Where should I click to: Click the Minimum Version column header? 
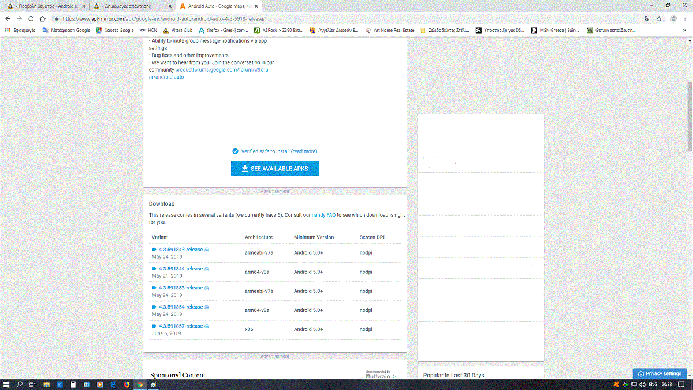pos(314,237)
